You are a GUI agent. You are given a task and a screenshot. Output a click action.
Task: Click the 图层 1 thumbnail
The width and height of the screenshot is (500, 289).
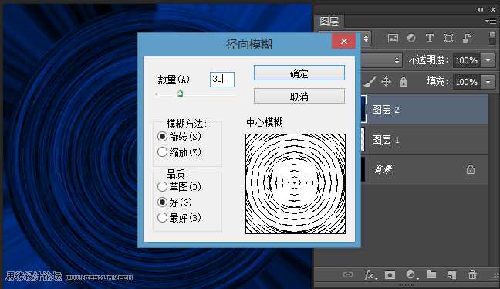(363, 139)
